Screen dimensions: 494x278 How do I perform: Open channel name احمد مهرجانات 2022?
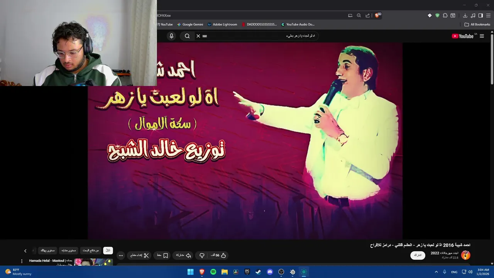point(445,253)
